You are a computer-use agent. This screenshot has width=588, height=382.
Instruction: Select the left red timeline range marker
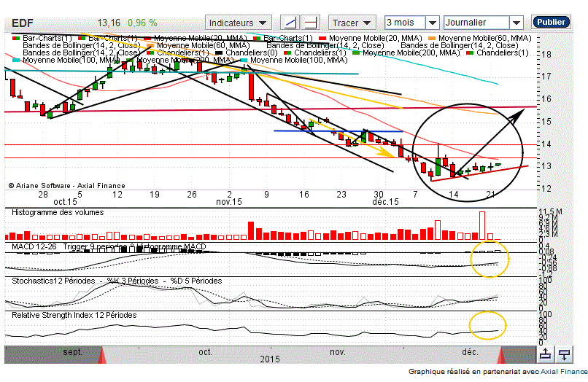101,355
